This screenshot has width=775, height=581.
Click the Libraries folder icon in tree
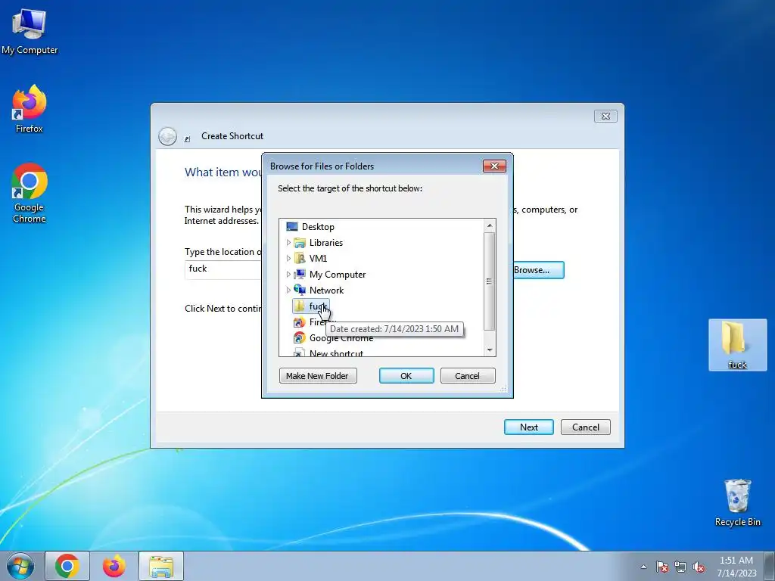[x=300, y=243]
